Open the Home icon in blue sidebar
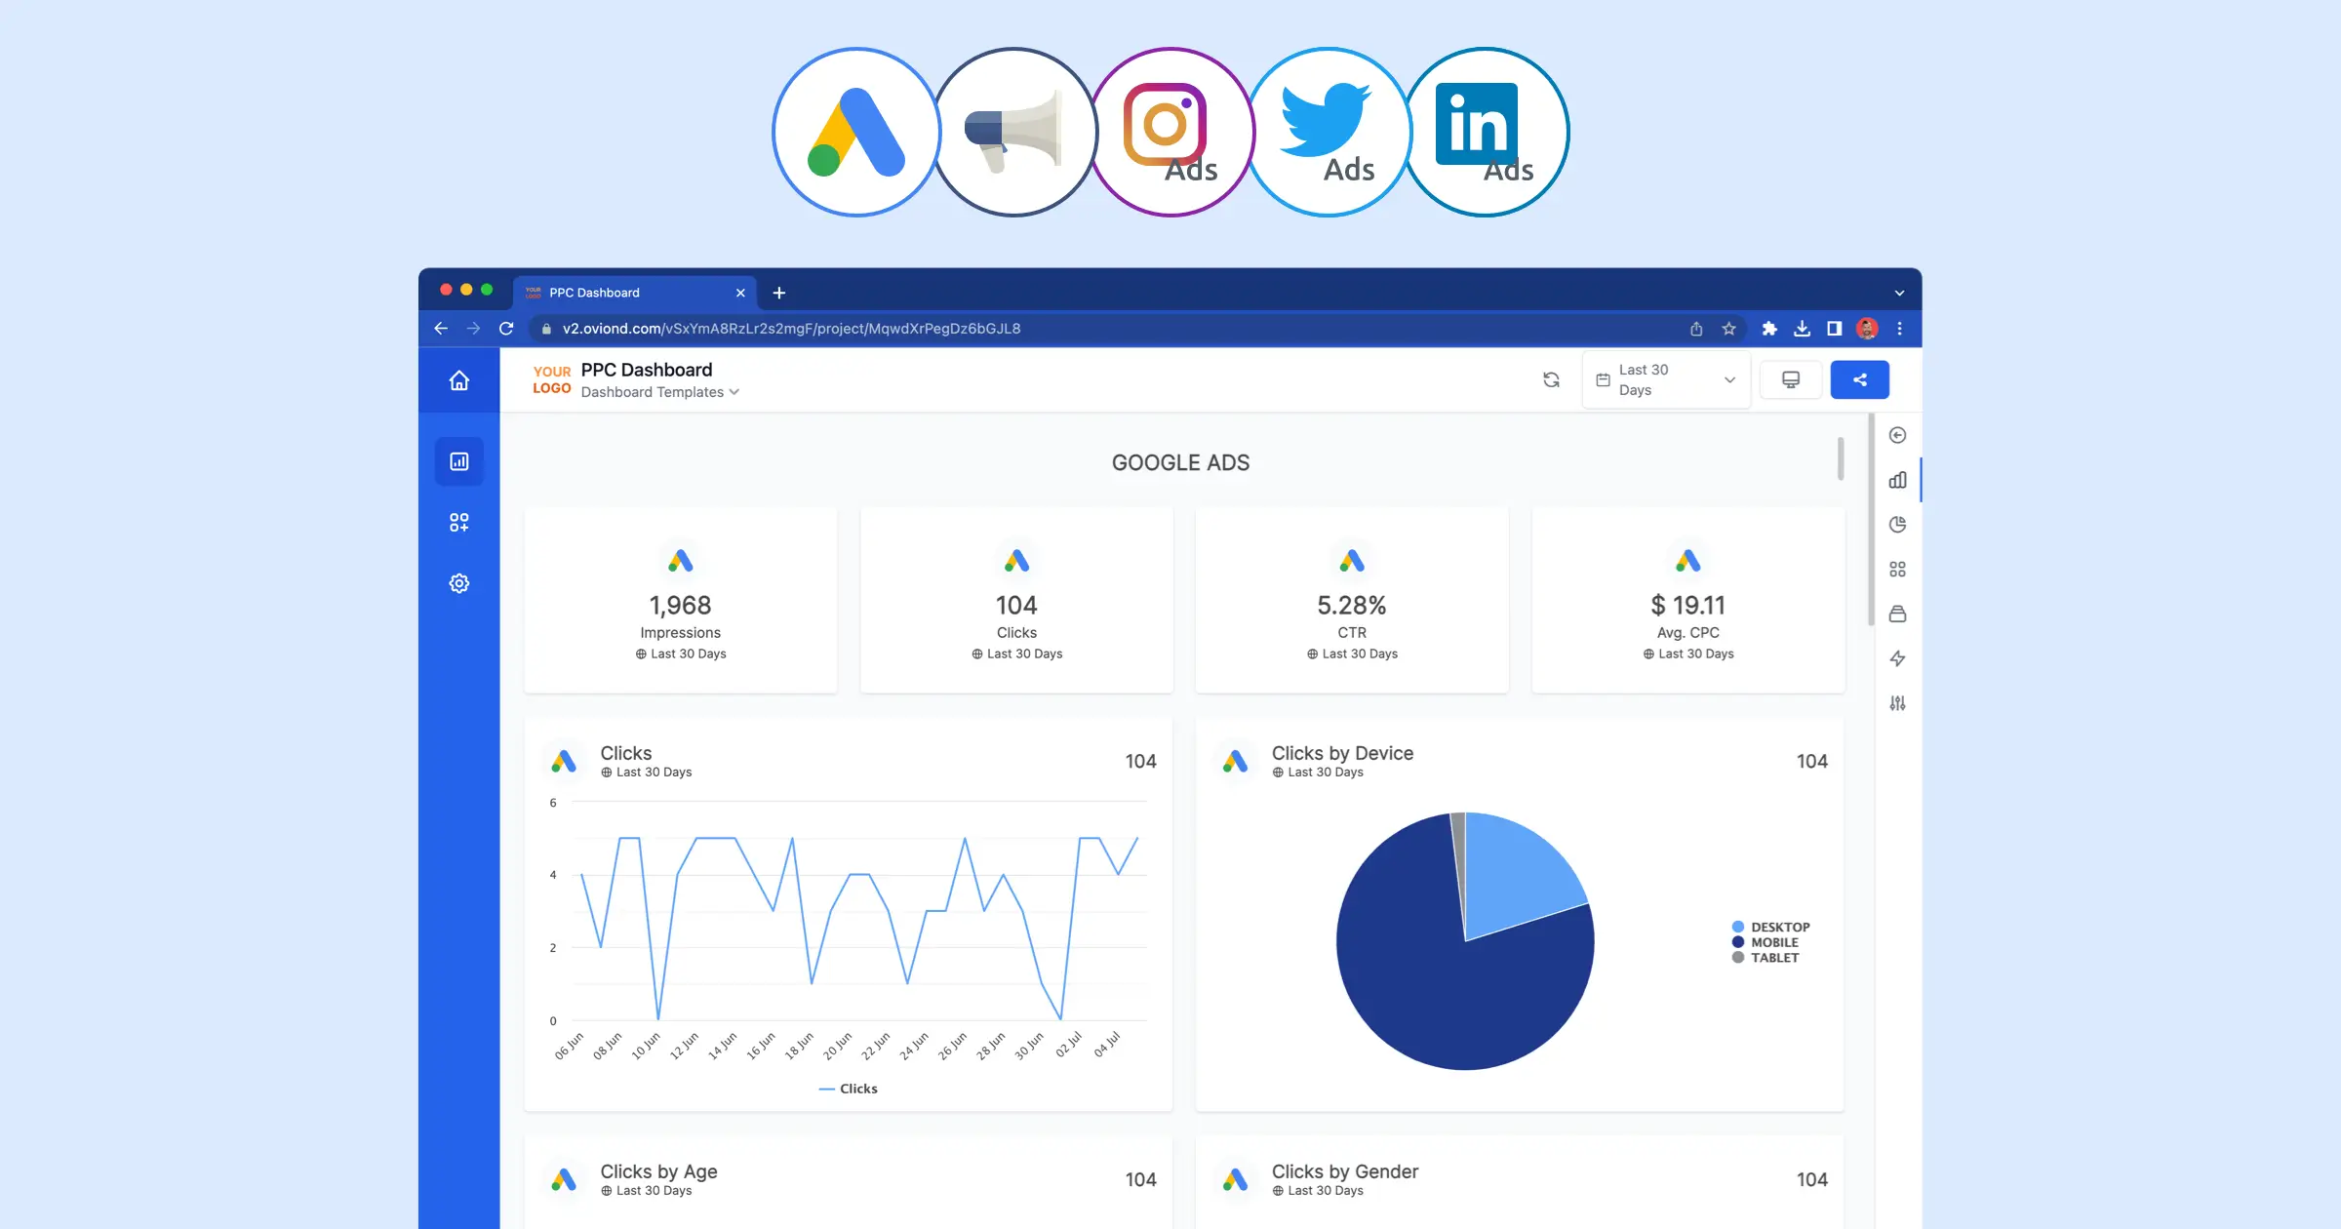 click(458, 380)
